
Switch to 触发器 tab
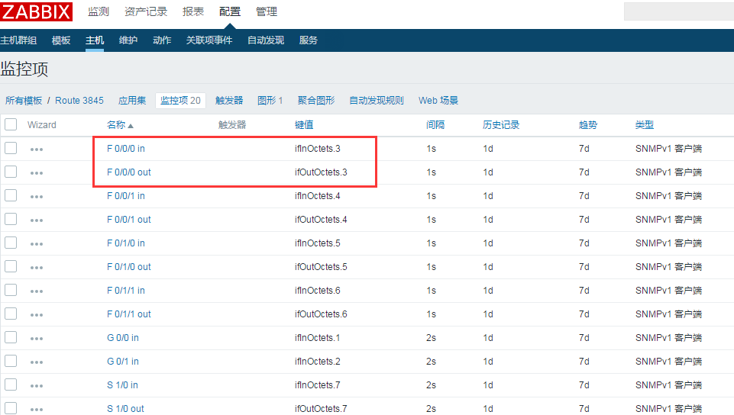pos(229,101)
